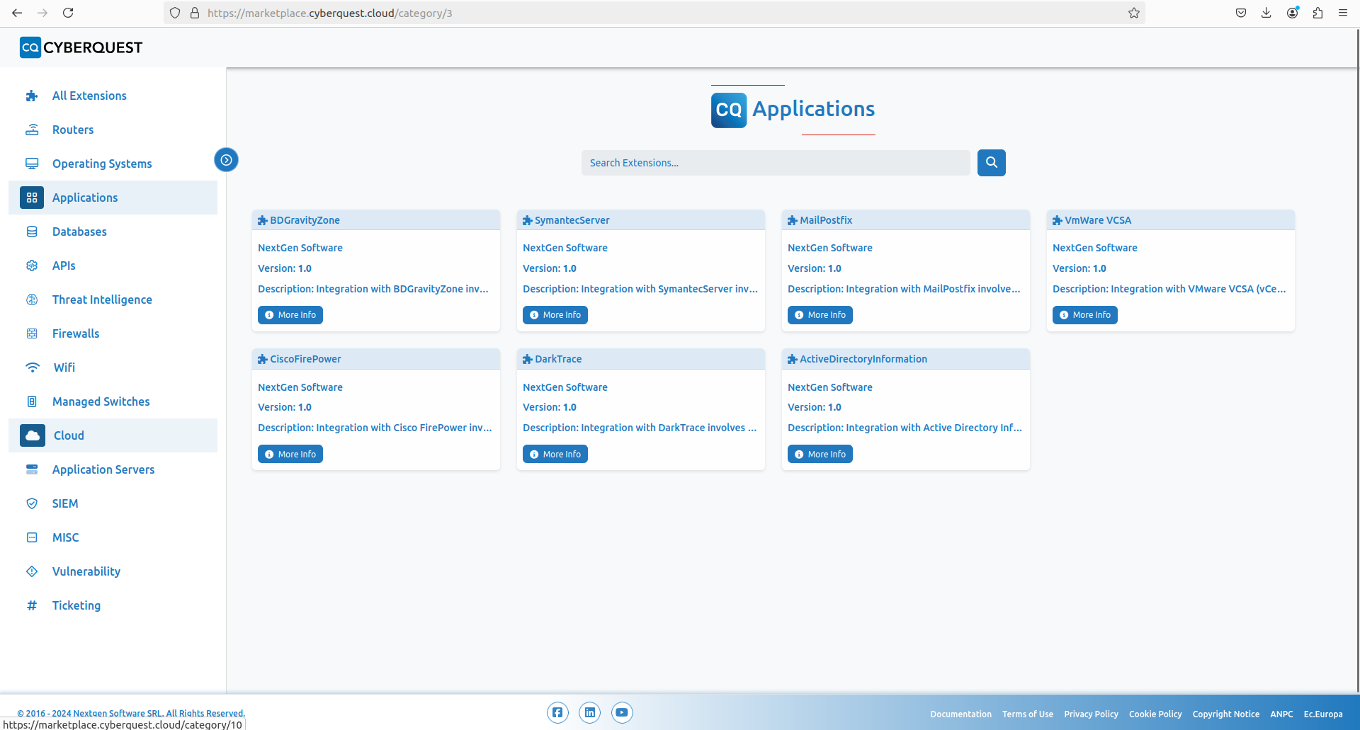Image resolution: width=1360 pixels, height=730 pixels.
Task: Focus the Search Extensions input field
Action: [775, 163]
